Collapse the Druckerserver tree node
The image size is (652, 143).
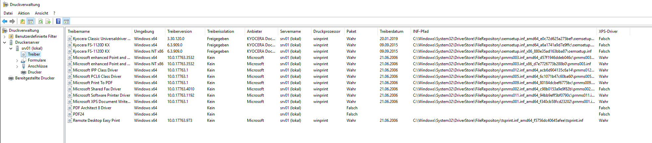click(x=5, y=42)
